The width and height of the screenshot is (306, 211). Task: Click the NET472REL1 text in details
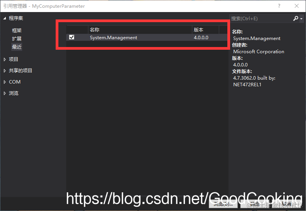coord(247,85)
